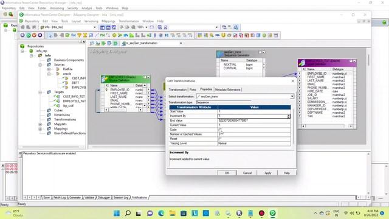Screen dimensions: 389x219
Task: Click OK in Edit Transformations dialog
Action: click(227, 173)
